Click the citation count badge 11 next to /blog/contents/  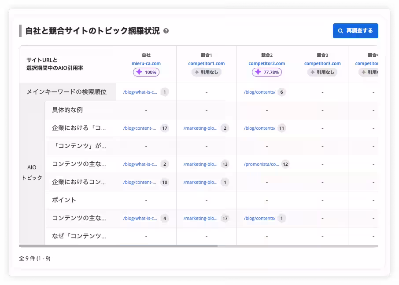(281, 128)
